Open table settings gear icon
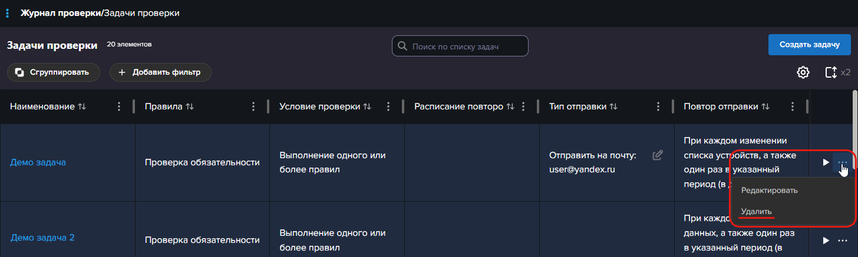The height and width of the screenshot is (257, 858). coord(803,72)
